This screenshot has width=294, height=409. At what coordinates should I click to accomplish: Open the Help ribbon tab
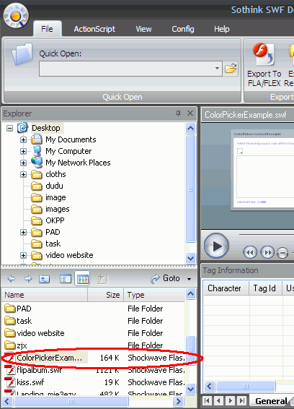(222, 29)
